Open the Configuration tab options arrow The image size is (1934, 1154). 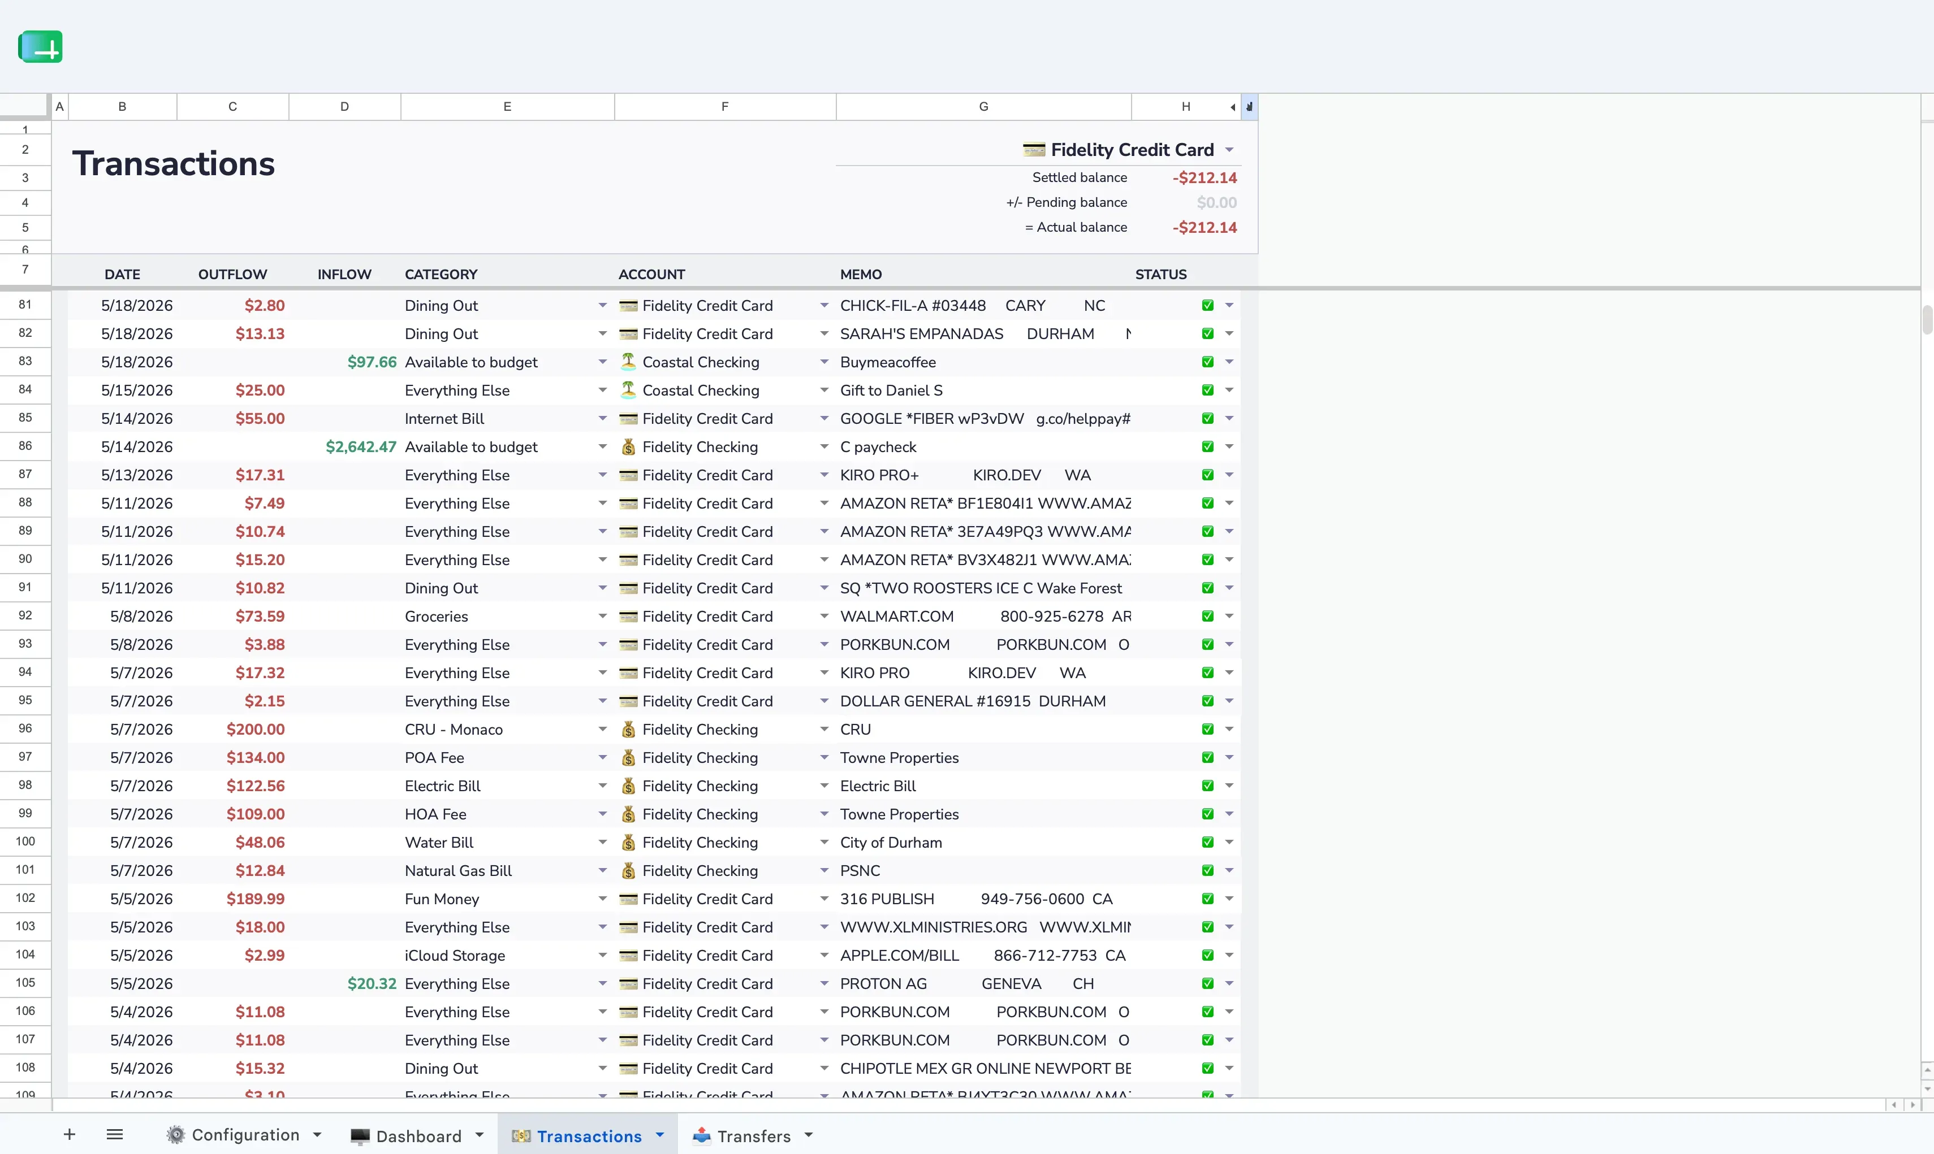click(x=317, y=1135)
